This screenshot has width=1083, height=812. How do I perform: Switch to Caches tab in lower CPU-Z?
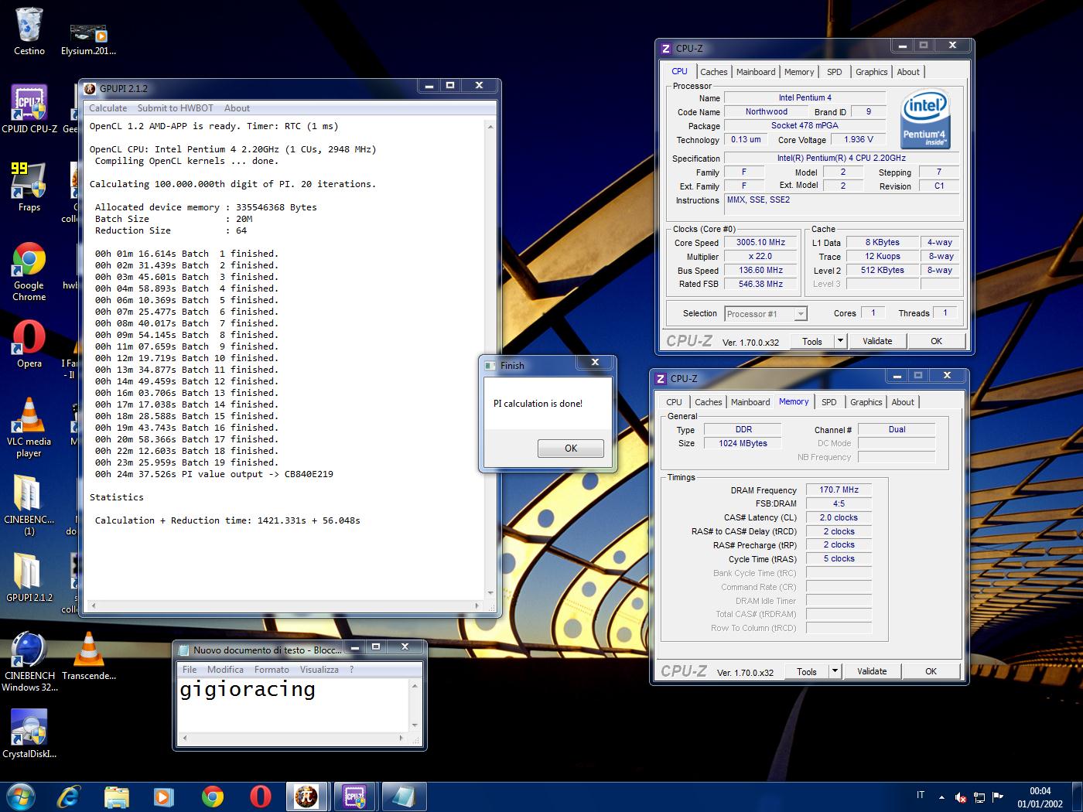(708, 402)
